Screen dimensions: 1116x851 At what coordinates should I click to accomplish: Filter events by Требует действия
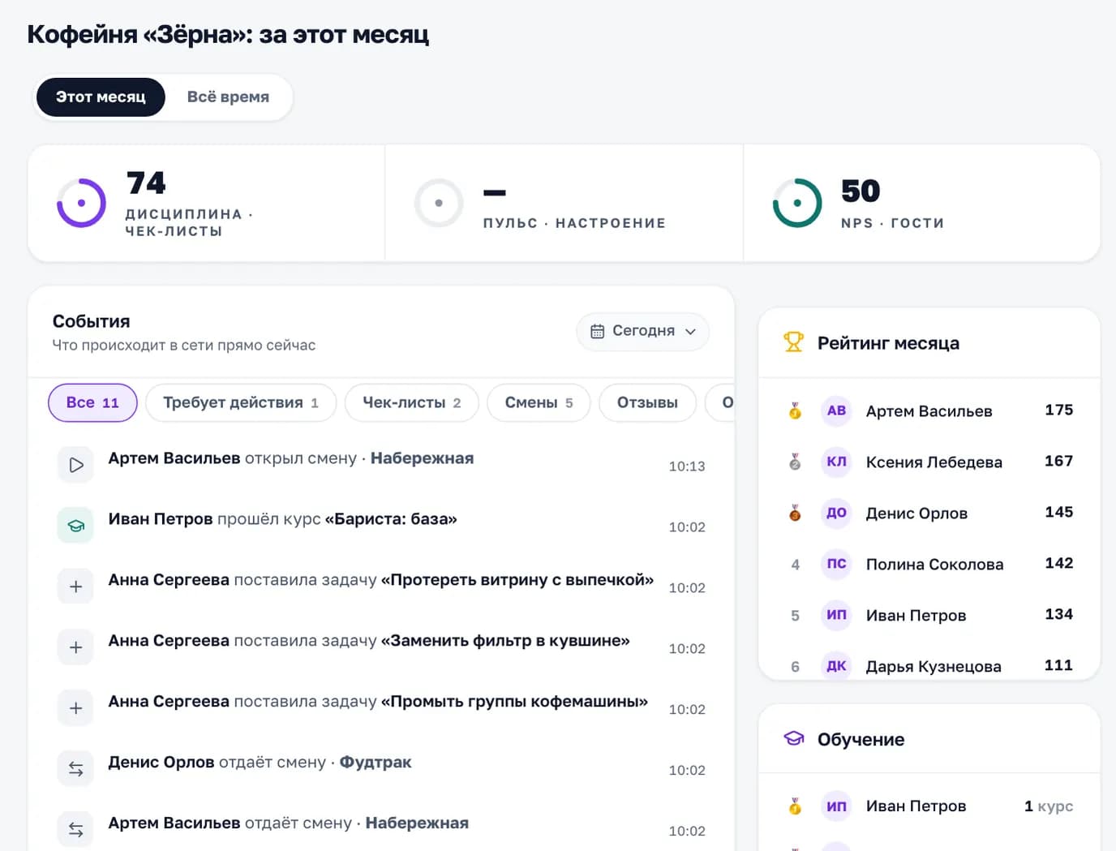pos(241,402)
